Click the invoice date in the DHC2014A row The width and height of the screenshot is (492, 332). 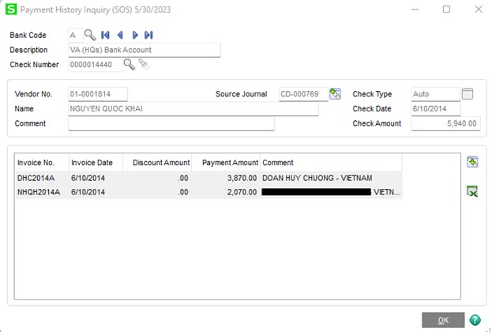tap(88, 178)
